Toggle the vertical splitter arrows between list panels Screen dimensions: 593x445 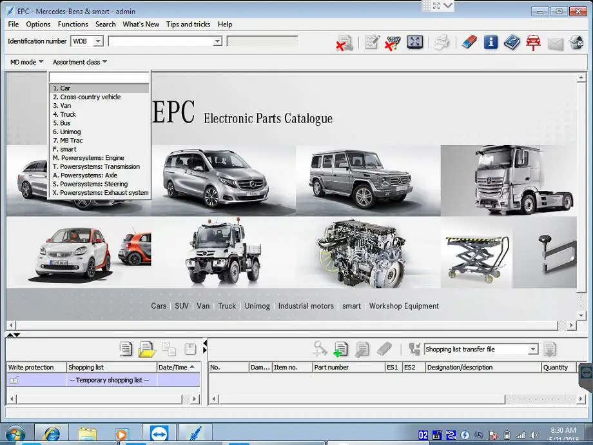(x=204, y=346)
